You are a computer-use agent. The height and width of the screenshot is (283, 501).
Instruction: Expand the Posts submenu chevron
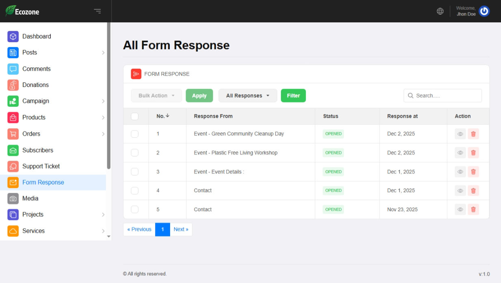(103, 53)
